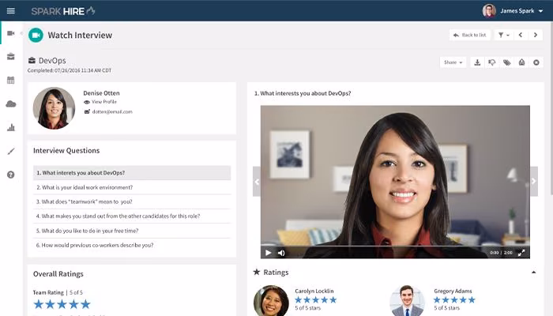
Task: Select question 4 about standing out from candidates
Action: [x=132, y=216]
